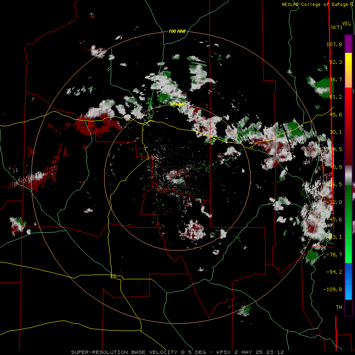Click the Super-Resolution Base Velocity caption
Image resolution: width=355 pixels, height=355 pixels.
177,352
